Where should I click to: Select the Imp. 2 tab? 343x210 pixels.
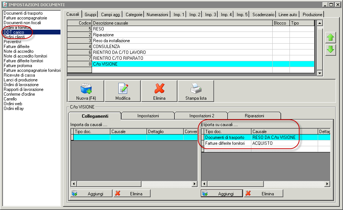[195, 15]
